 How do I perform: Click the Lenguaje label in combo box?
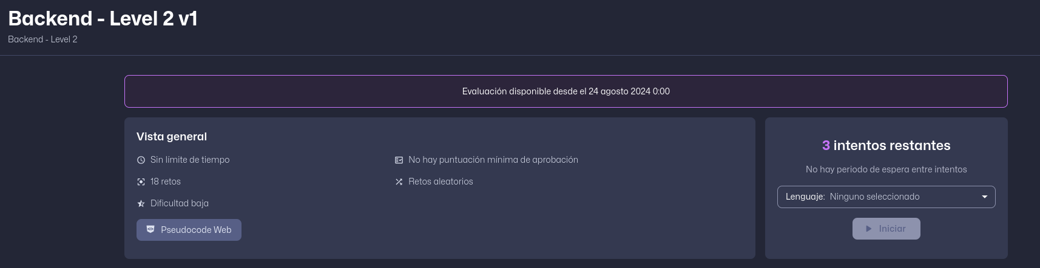point(805,197)
